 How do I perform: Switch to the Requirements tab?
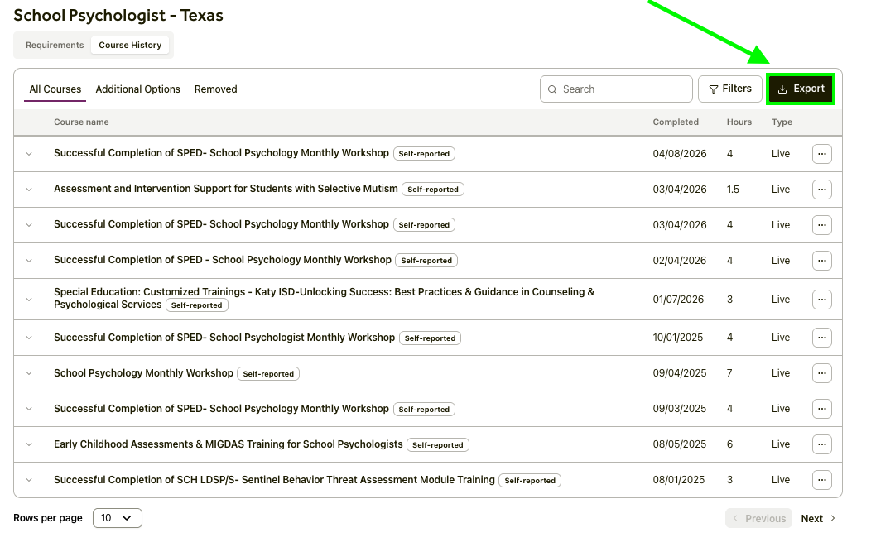(55, 46)
